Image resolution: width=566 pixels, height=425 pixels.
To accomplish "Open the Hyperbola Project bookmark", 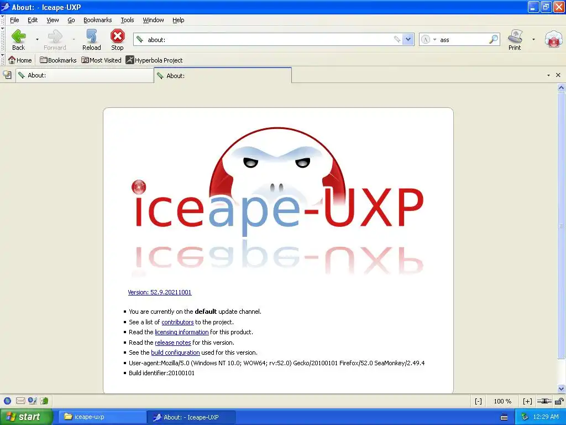I will pos(154,60).
